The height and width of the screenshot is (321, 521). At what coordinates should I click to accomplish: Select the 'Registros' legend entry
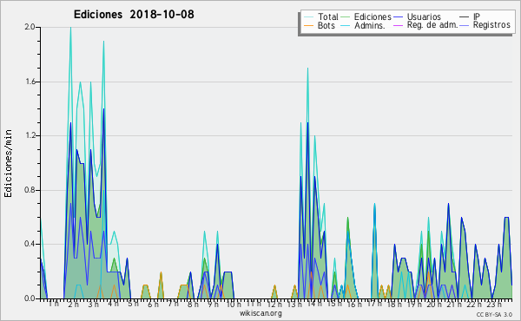pos(491,25)
